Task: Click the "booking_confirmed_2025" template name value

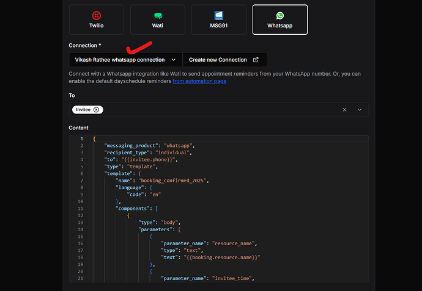Action: (x=172, y=181)
